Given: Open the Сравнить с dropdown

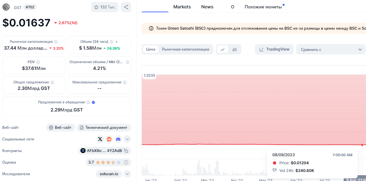Looking at the screenshot, I should click(331, 50).
